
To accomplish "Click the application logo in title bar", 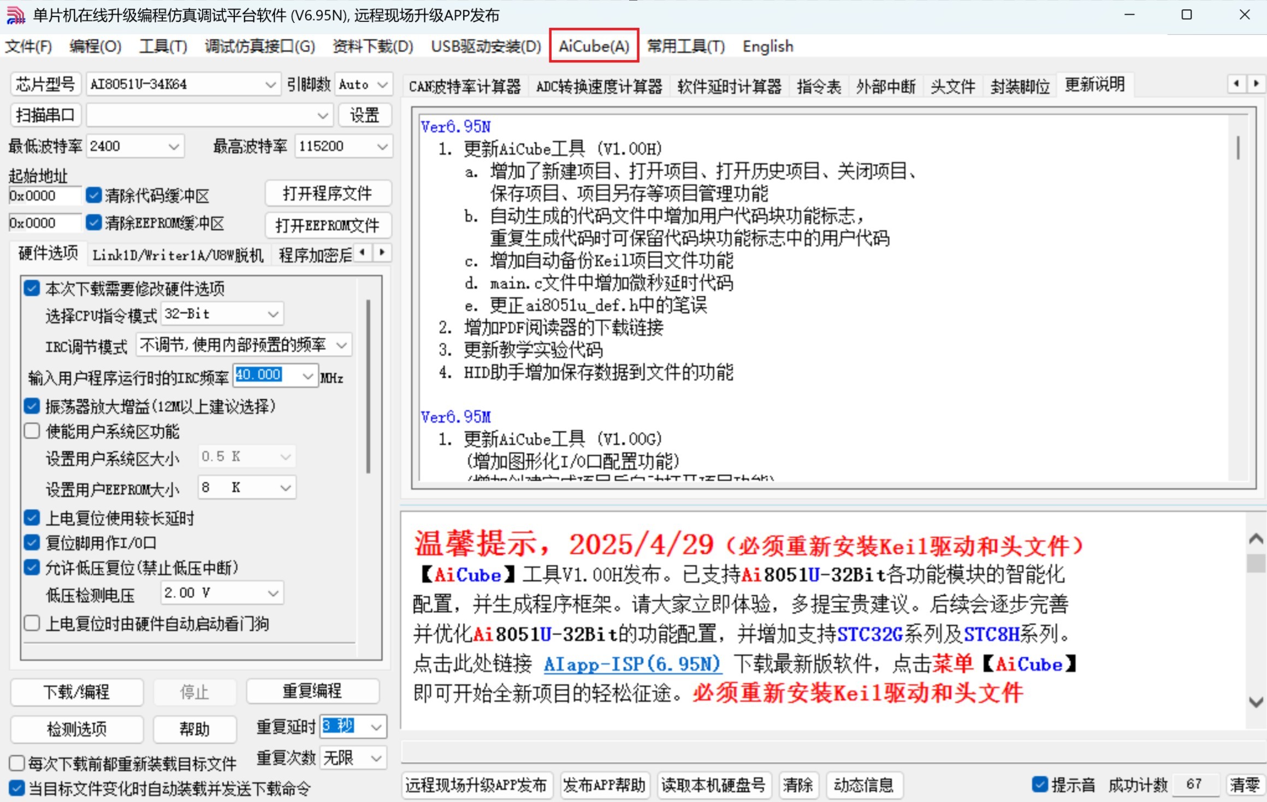I will [15, 15].
